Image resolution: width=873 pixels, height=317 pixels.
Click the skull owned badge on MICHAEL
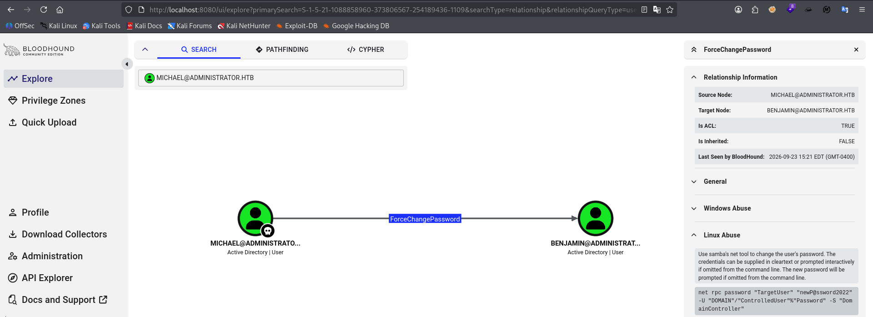tap(268, 231)
